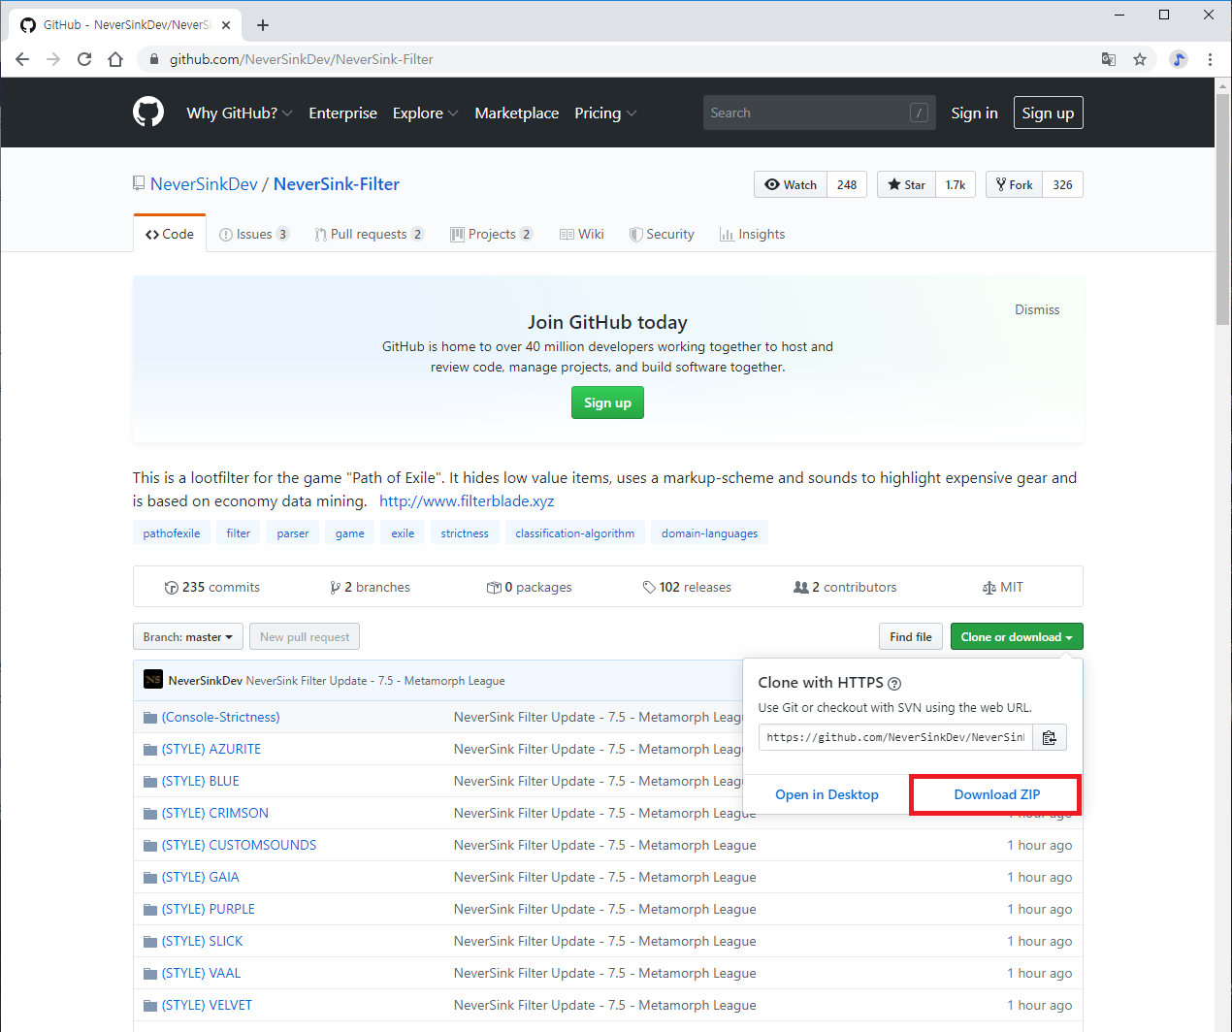The image size is (1232, 1032).
Task: Expand the Why GitHub? menu
Action: click(240, 113)
